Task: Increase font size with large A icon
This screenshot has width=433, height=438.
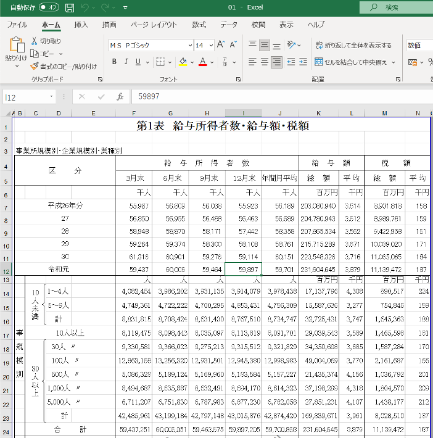Action: (x=221, y=46)
